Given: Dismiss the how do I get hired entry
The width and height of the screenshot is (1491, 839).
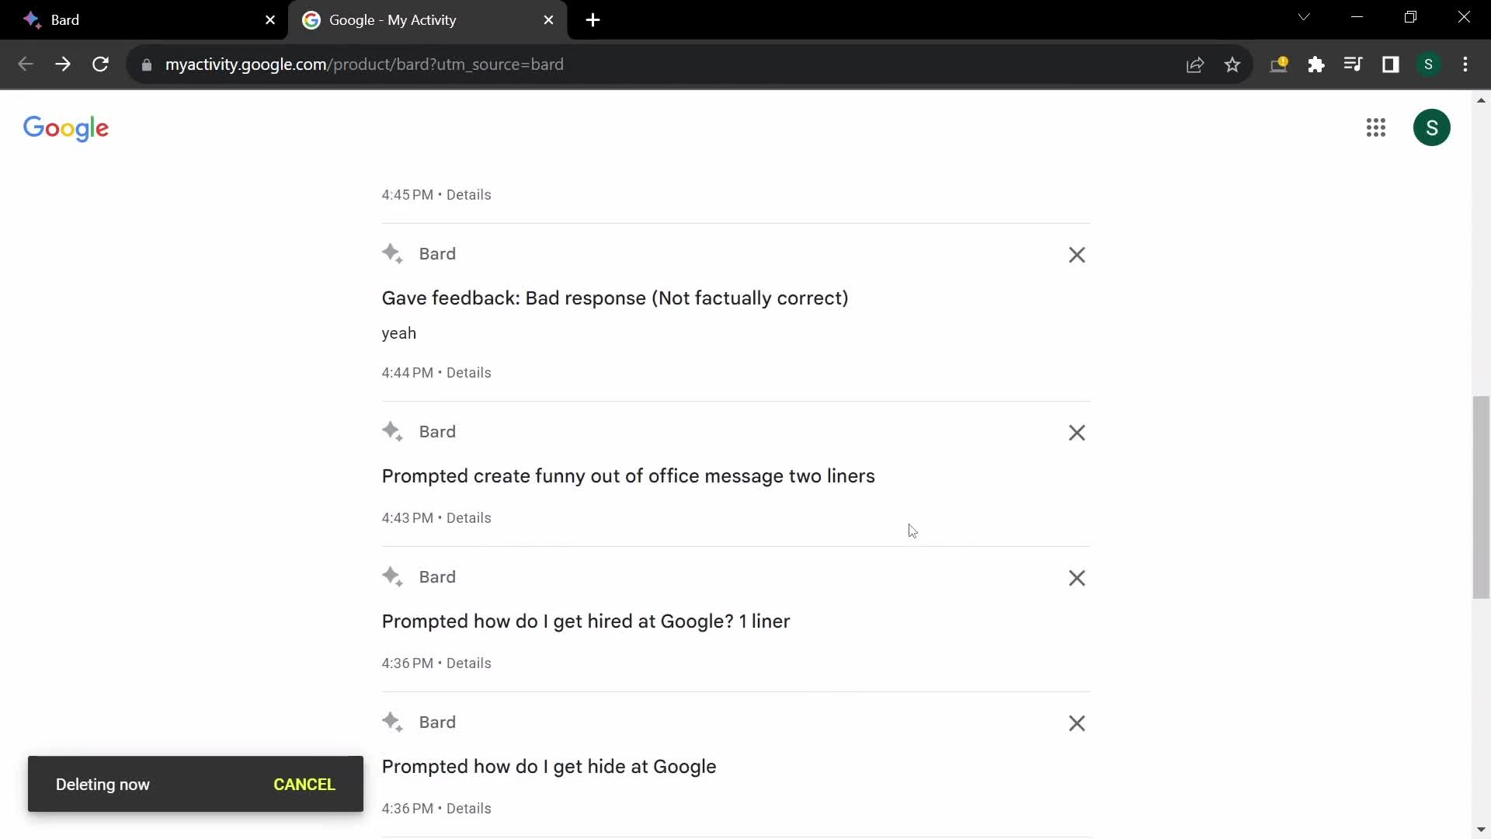Looking at the screenshot, I should (1076, 576).
